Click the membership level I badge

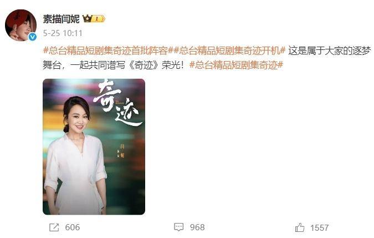click(99, 19)
